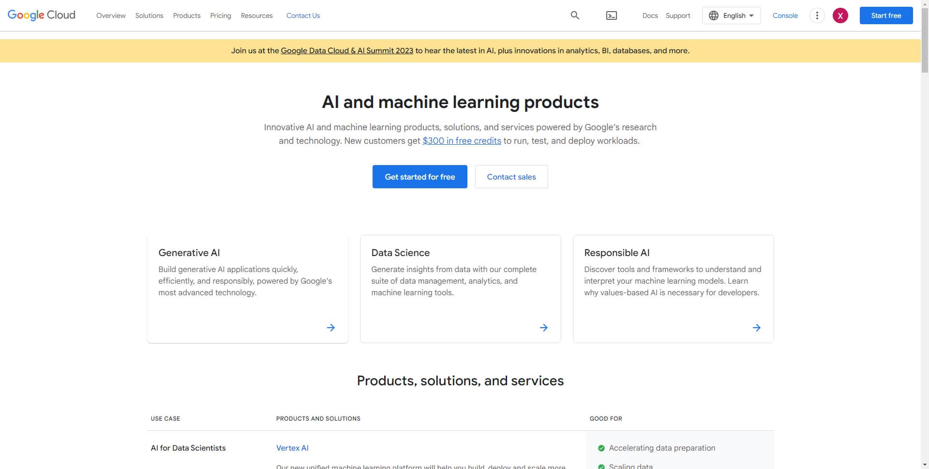Select the Responsible AI card title
Screen dimensions: 929x469
(617, 253)
